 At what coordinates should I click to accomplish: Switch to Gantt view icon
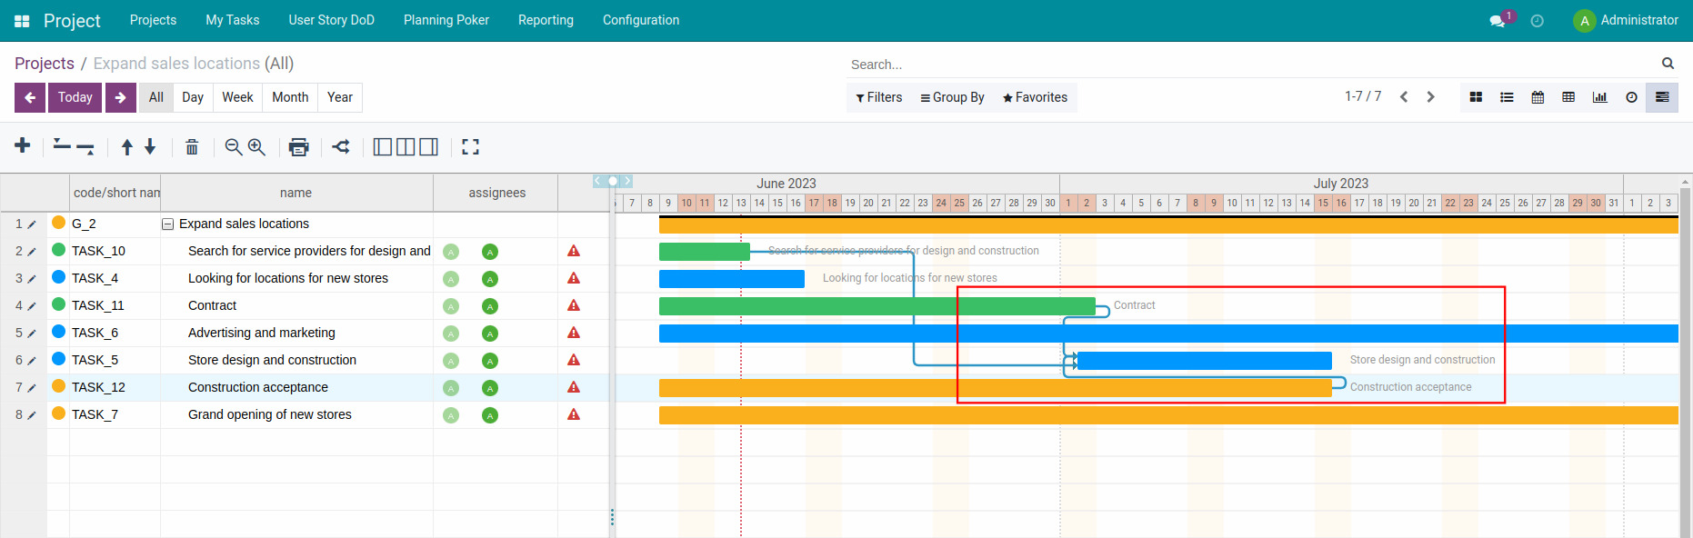tap(1662, 97)
